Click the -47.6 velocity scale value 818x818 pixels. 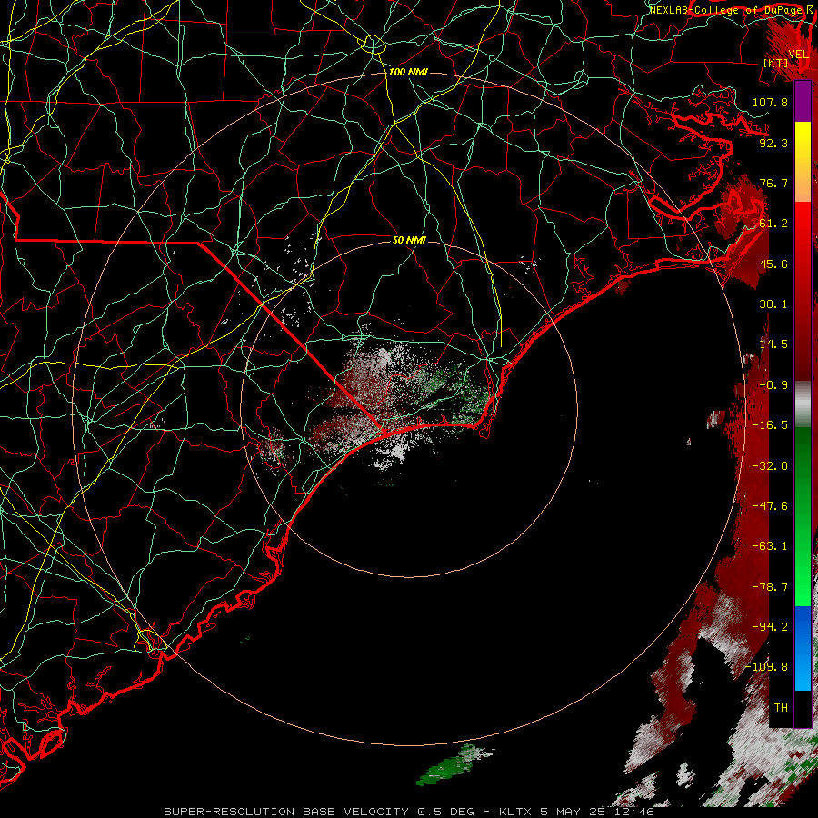(x=770, y=506)
